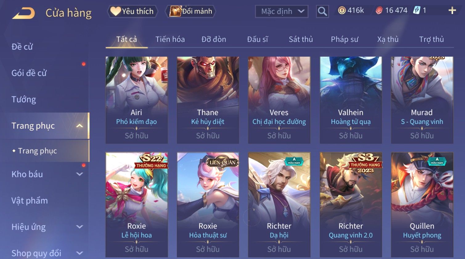Click the gold coin balance icon

point(342,10)
